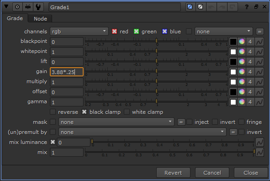Open the mask channel dropdown
This screenshot has width=270, height=181.
pos(116,122)
